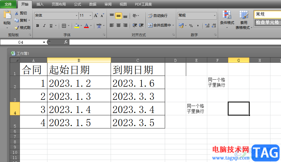281x162 pixels.
Task: Open the PDF工具集 tab
Action: click(143, 4)
